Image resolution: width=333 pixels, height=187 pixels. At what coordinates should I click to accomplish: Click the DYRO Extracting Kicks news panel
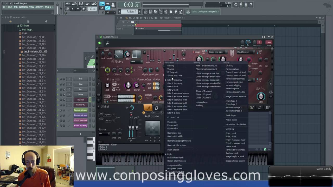tap(206, 11)
